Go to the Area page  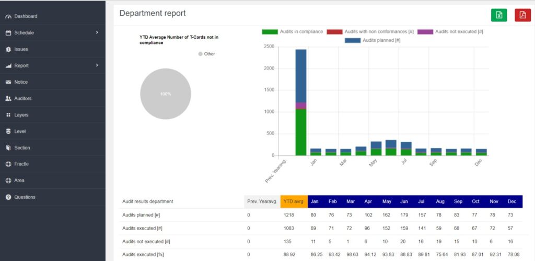pyautogui.click(x=19, y=180)
